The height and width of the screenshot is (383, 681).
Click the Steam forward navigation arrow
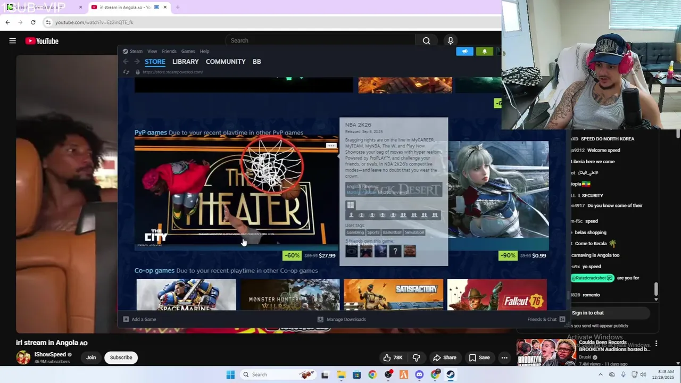tap(137, 62)
